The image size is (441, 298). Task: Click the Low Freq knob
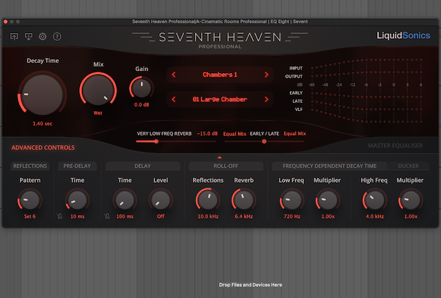tap(291, 200)
